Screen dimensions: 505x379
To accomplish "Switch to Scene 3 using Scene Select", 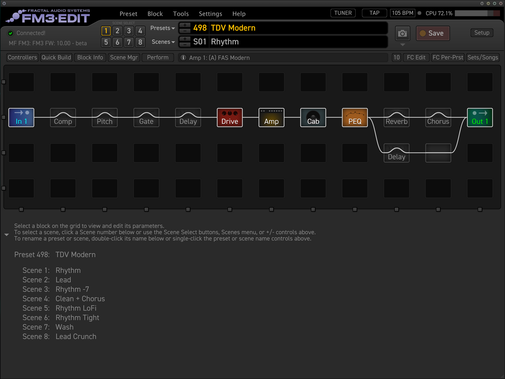I will (129, 31).
